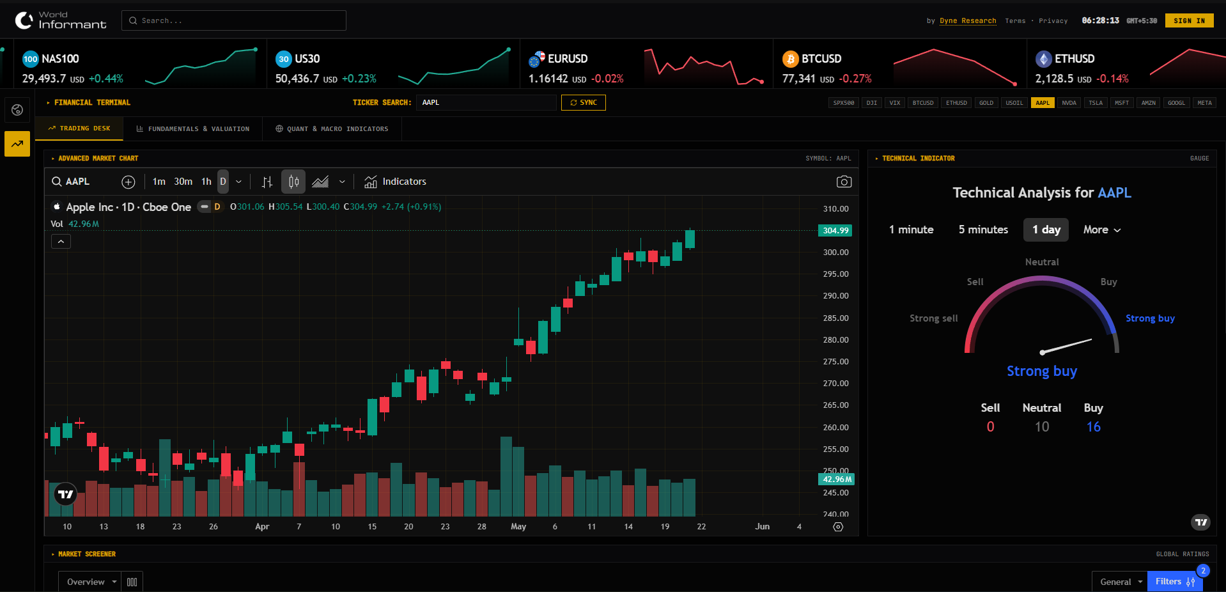Open symbol search magnifier in chart
Screen dimensions: 1226x592
56,182
